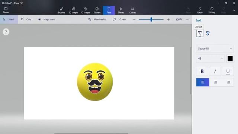Open the Effects tab
The height and width of the screenshot is (134, 238).
point(120,10)
